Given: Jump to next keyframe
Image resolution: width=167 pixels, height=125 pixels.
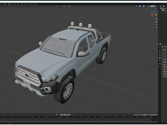Looking at the screenshot, I should click(68, 115).
